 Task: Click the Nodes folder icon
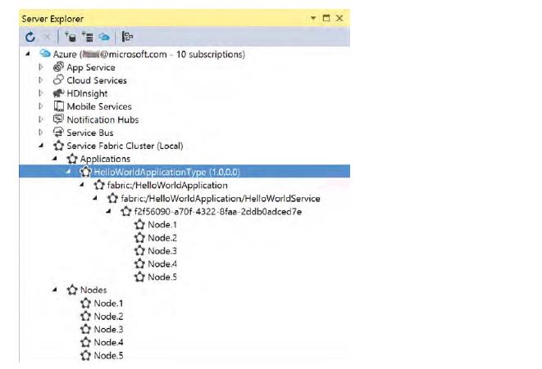[72, 290]
